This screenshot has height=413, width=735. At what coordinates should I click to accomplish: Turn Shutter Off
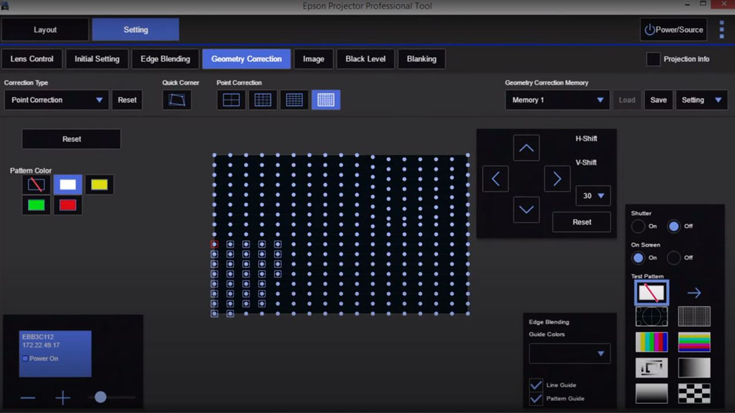click(x=674, y=226)
